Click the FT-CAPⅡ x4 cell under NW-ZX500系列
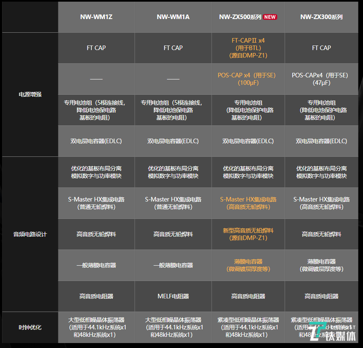Screen dimensions: 363x348 click(x=248, y=48)
